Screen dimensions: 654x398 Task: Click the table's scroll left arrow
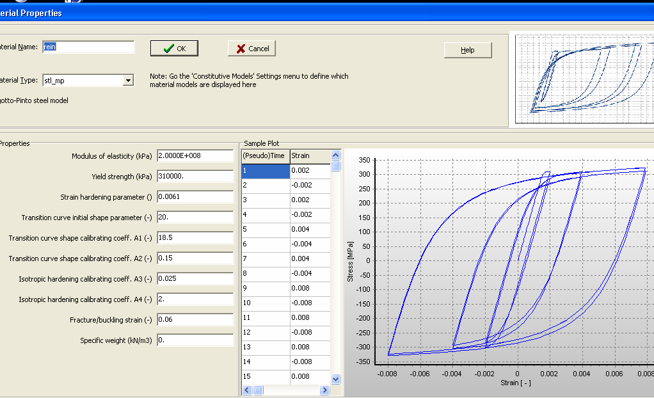point(247,390)
